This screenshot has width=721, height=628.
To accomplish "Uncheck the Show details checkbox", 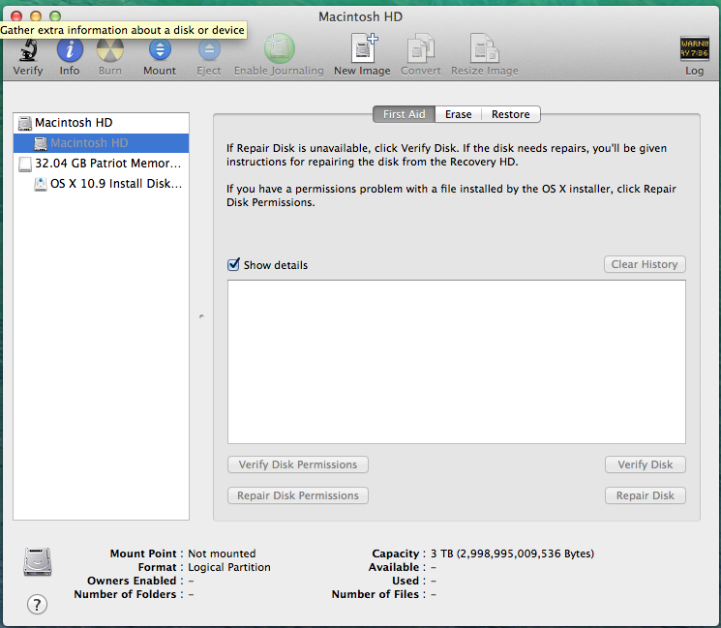I will coord(233,265).
